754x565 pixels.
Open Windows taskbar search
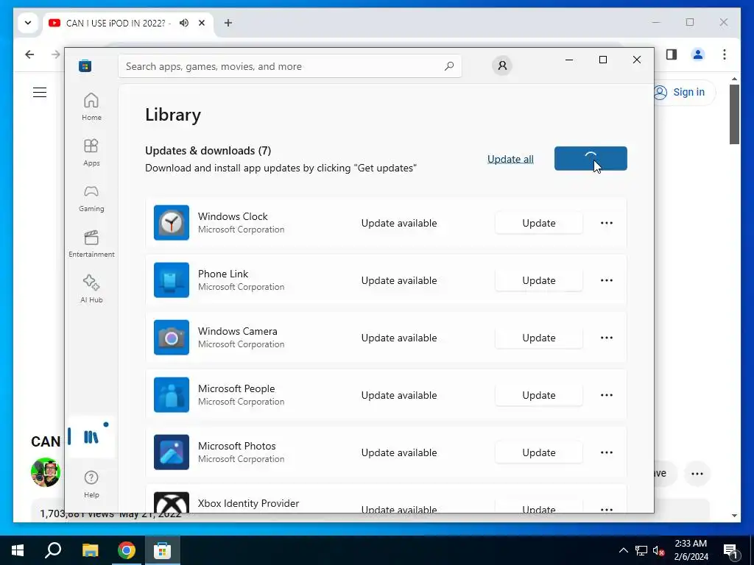[x=53, y=550]
